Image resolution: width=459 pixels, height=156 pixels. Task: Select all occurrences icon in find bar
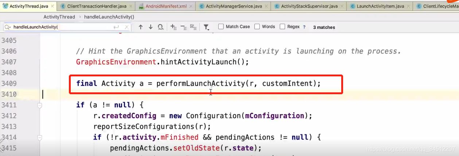click(194, 27)
